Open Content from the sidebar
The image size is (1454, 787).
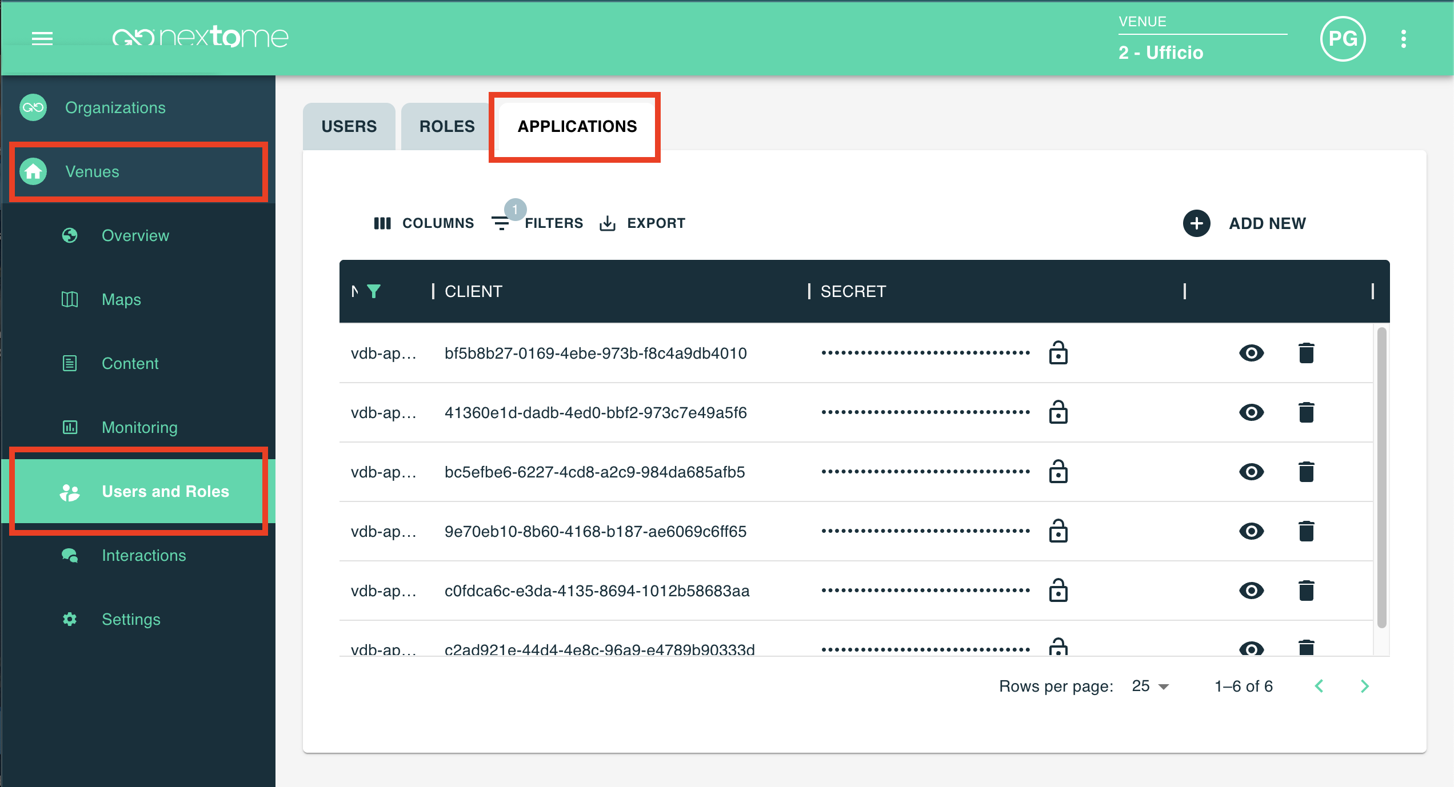point(130,363)
